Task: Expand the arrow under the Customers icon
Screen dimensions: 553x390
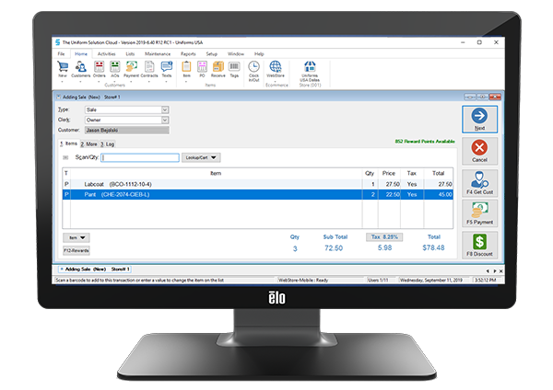Action: (80, 82)
